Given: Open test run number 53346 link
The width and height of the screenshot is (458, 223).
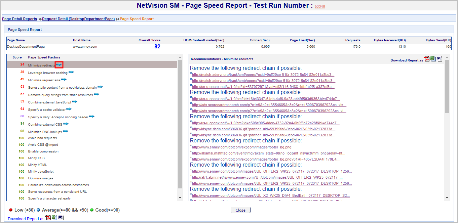Looking at the screenshot, I should [x=320, y=6].
